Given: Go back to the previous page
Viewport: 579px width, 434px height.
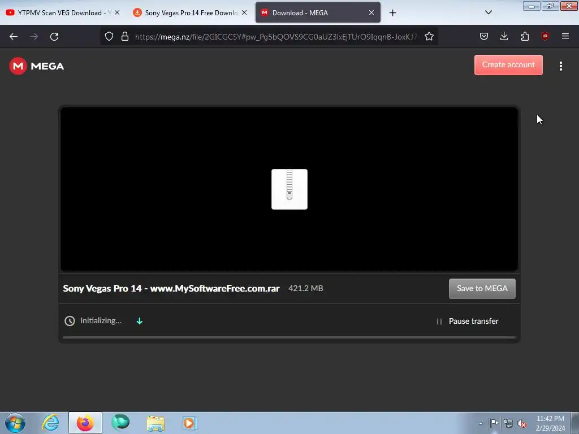Looking at the screenshot, I should (14, 37).
